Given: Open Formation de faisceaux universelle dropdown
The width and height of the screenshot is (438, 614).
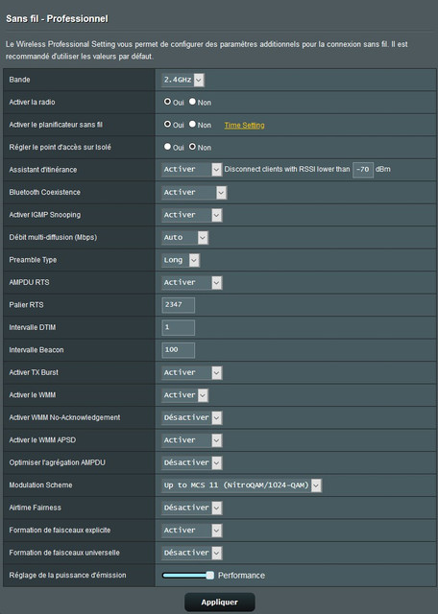Looking at the screenshot, I should (192, 553).
